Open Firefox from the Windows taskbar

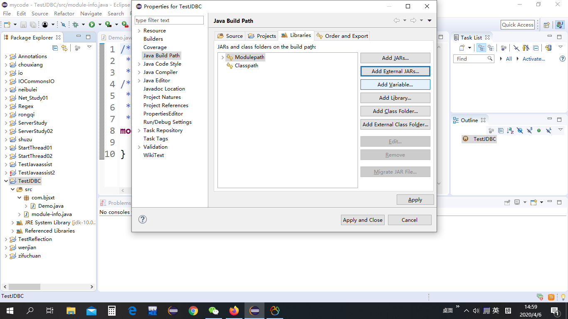(x=234, y=310)
